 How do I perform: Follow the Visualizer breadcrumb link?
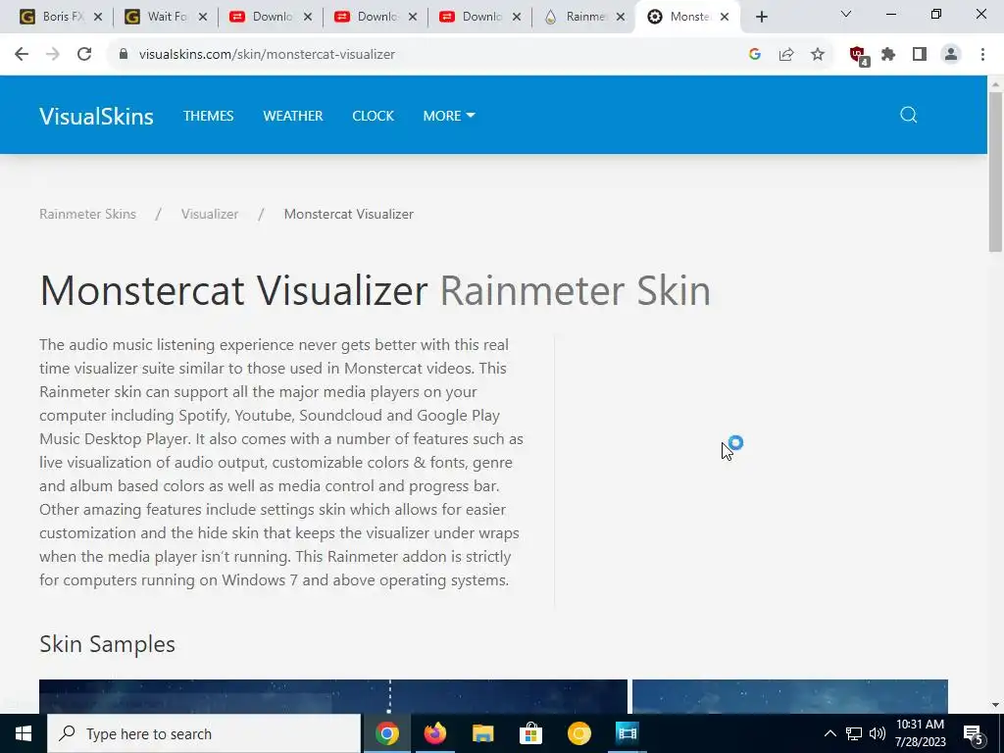[210, 215]
